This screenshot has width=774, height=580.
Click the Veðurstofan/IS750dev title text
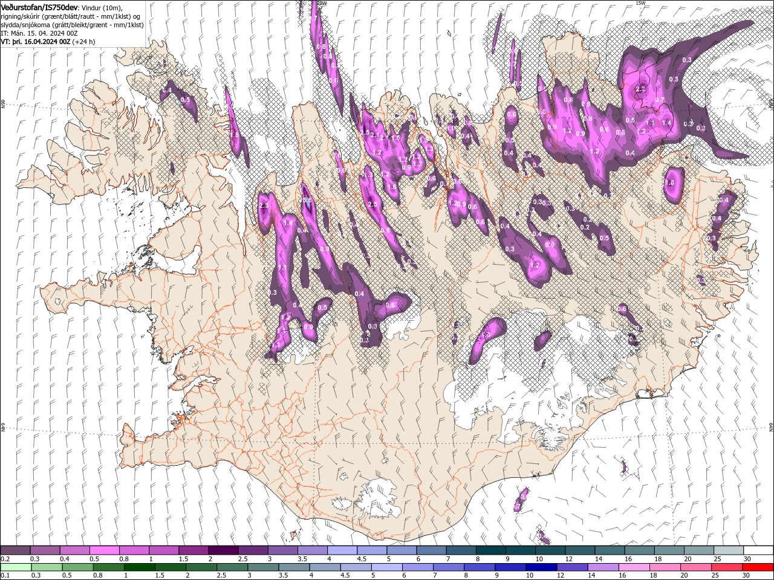click(39, 7)
